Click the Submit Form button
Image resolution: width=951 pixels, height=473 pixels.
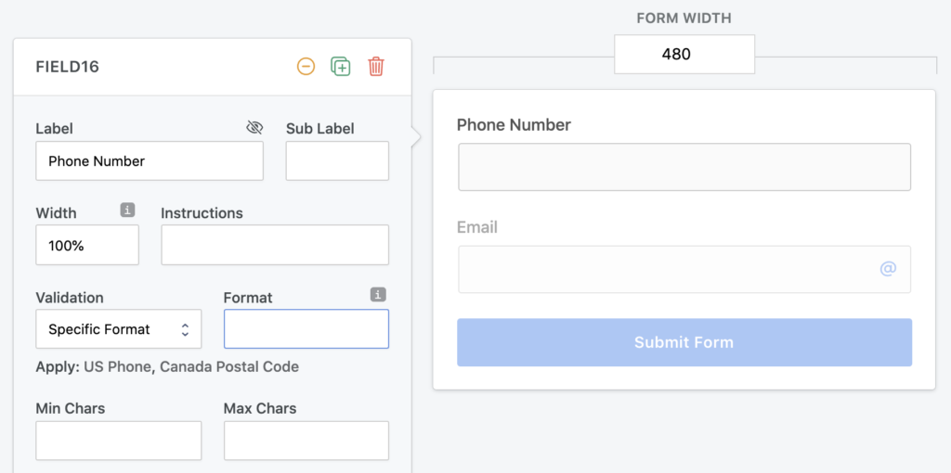684,342
